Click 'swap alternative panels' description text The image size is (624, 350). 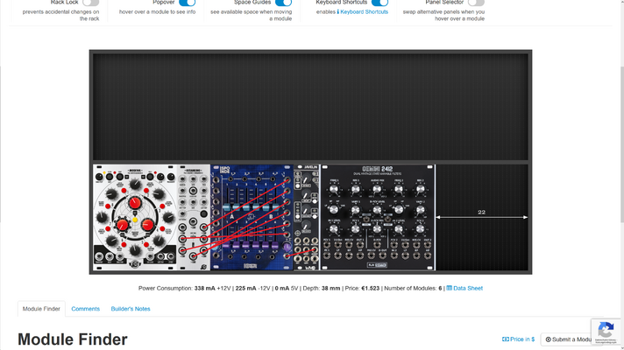(443, 15)
